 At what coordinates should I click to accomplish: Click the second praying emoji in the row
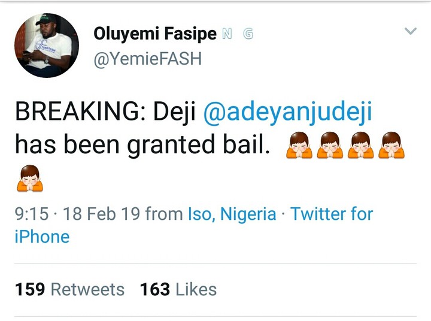pyautogui.click(x=330, y=146)
